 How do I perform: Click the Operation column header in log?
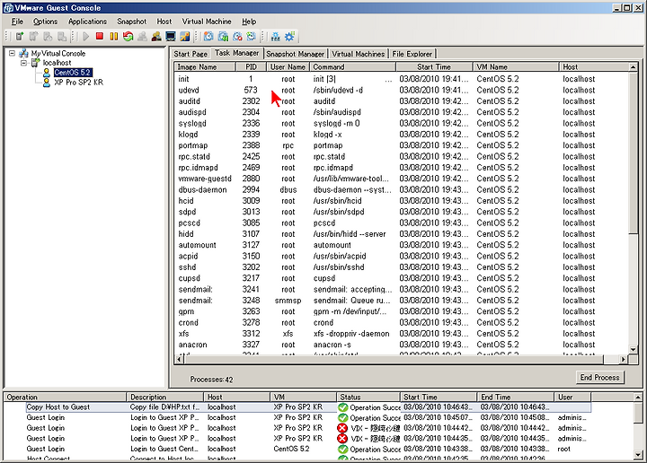pos(65,397)
